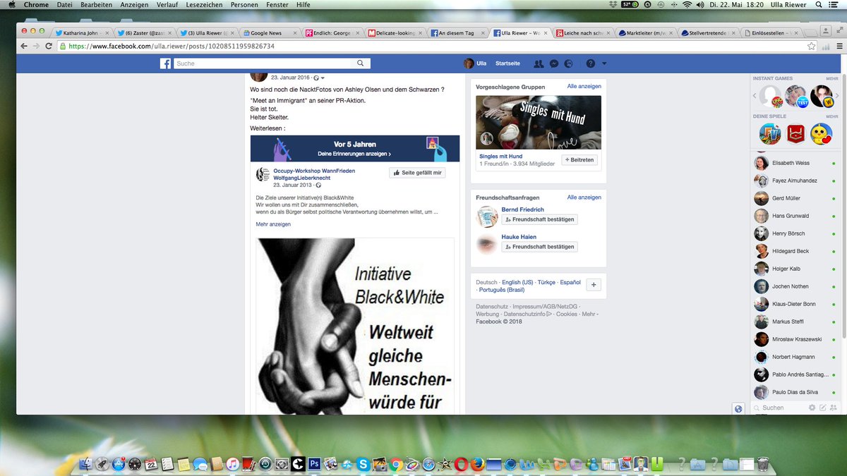
Task: Switch to Google News tab
Action: point(271,32)
